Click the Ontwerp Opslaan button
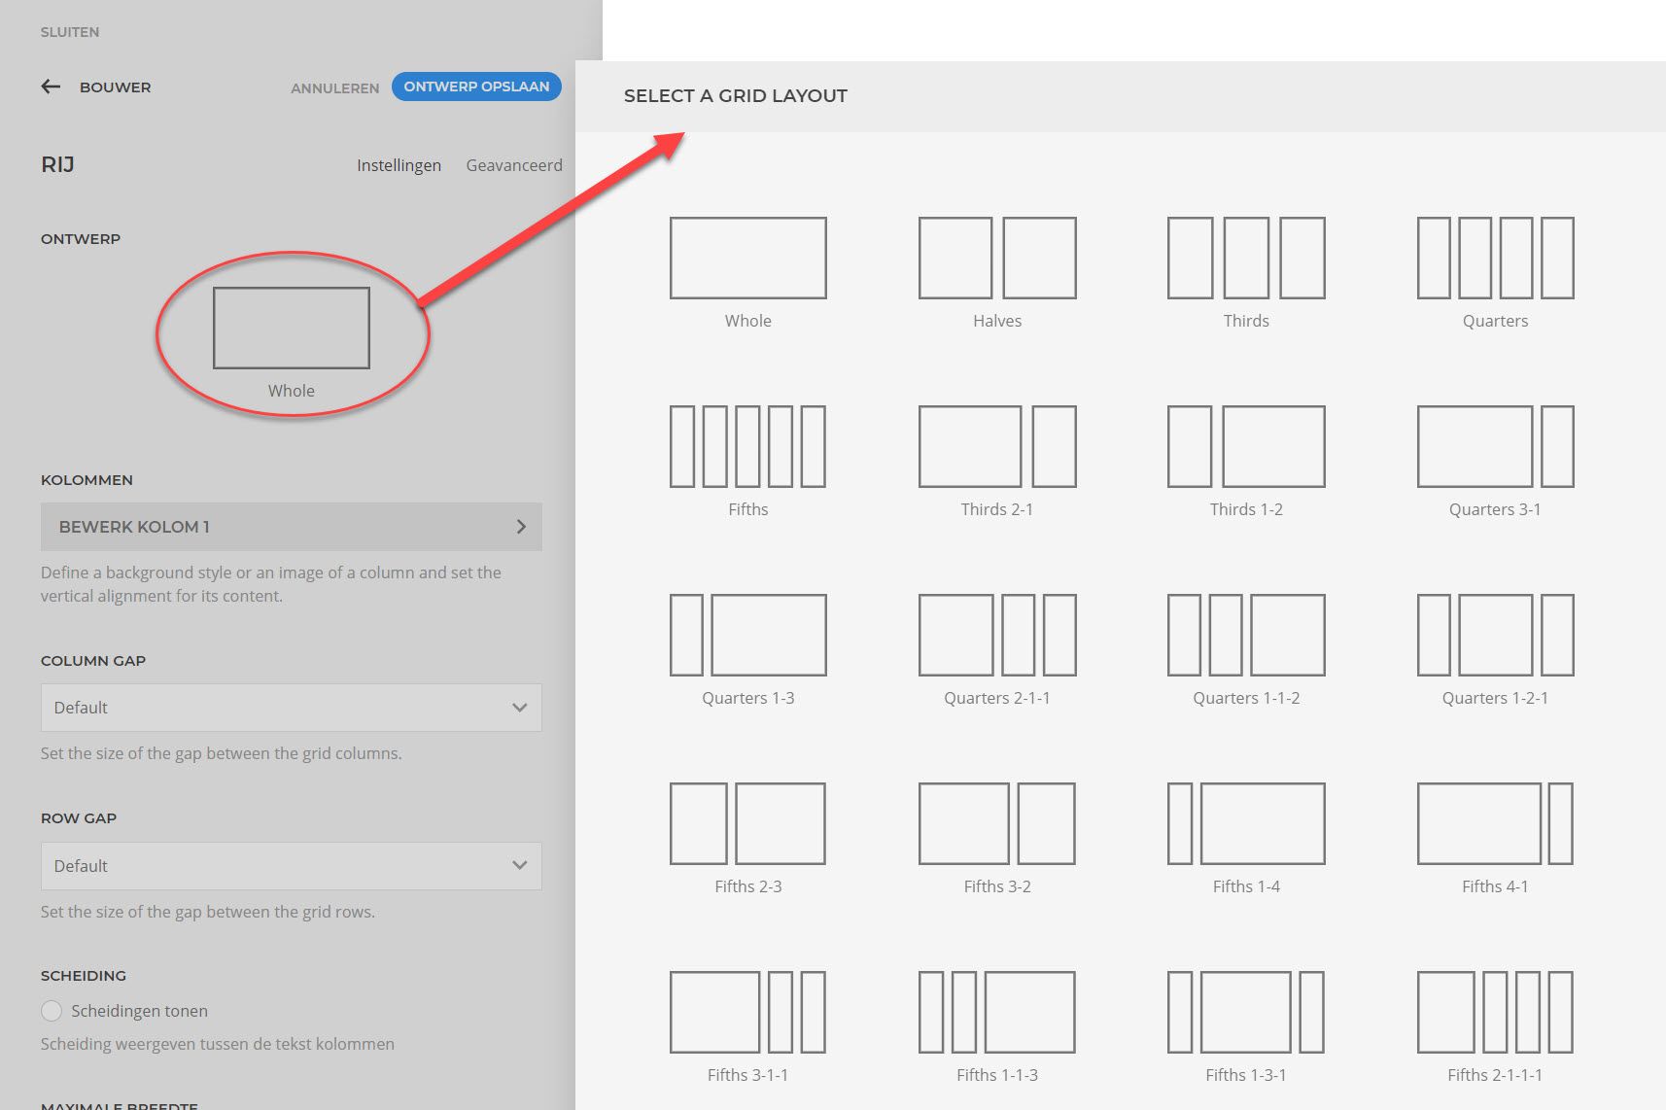 tap(476, 87)
